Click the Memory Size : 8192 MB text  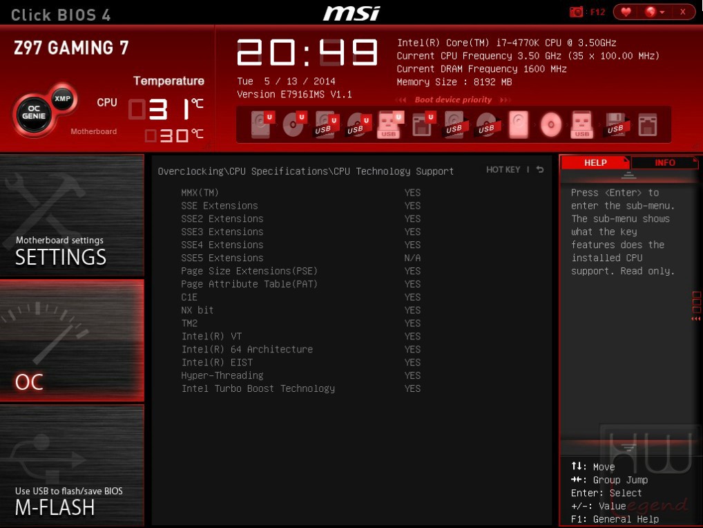click(454, 82)
